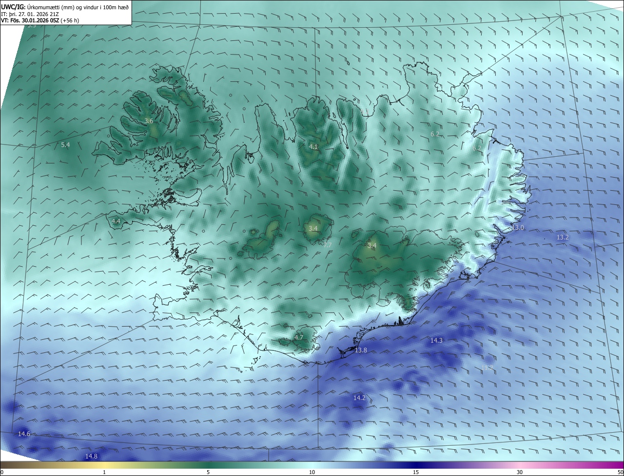Click the 14.6 value in the southwest corner
This screenshot has height=476, width=624.
pyautogui.click(x=24, y=434)
